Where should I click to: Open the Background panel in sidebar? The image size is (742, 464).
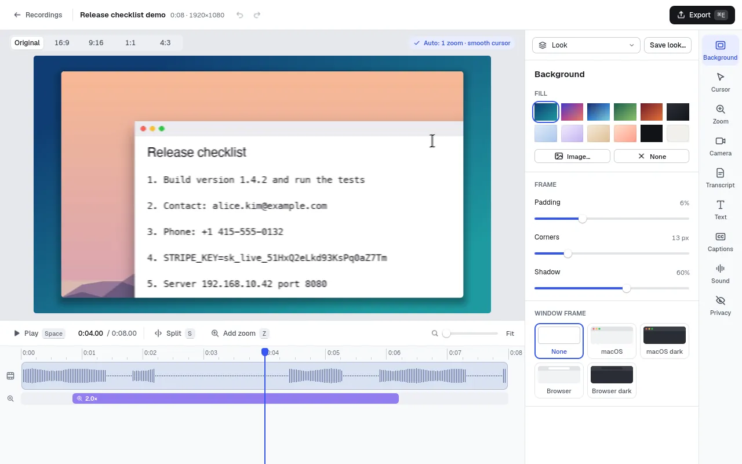(721, 49)
